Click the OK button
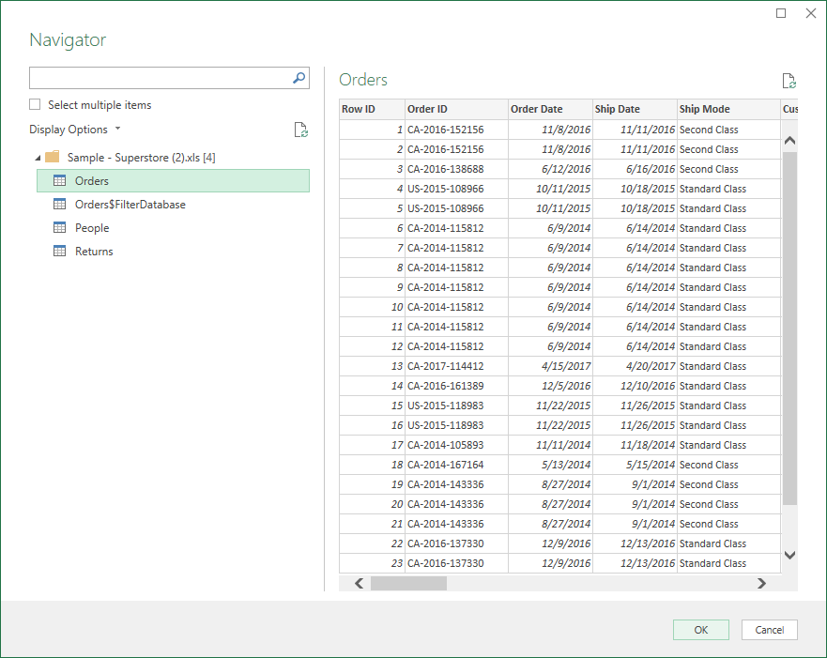 [700, 629]
